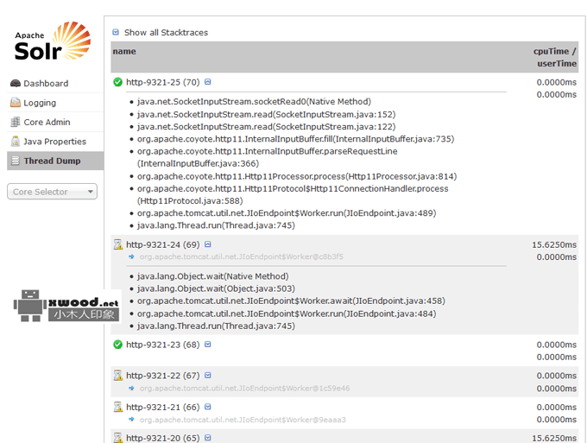This screenshot has width=587, height=443.
Task: Open Java Properties in the sidebar
Action: [x=54, y=142]
